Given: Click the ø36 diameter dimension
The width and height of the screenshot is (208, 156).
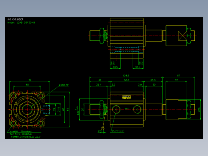Looking at the screenshot, I should pos(199,110).
